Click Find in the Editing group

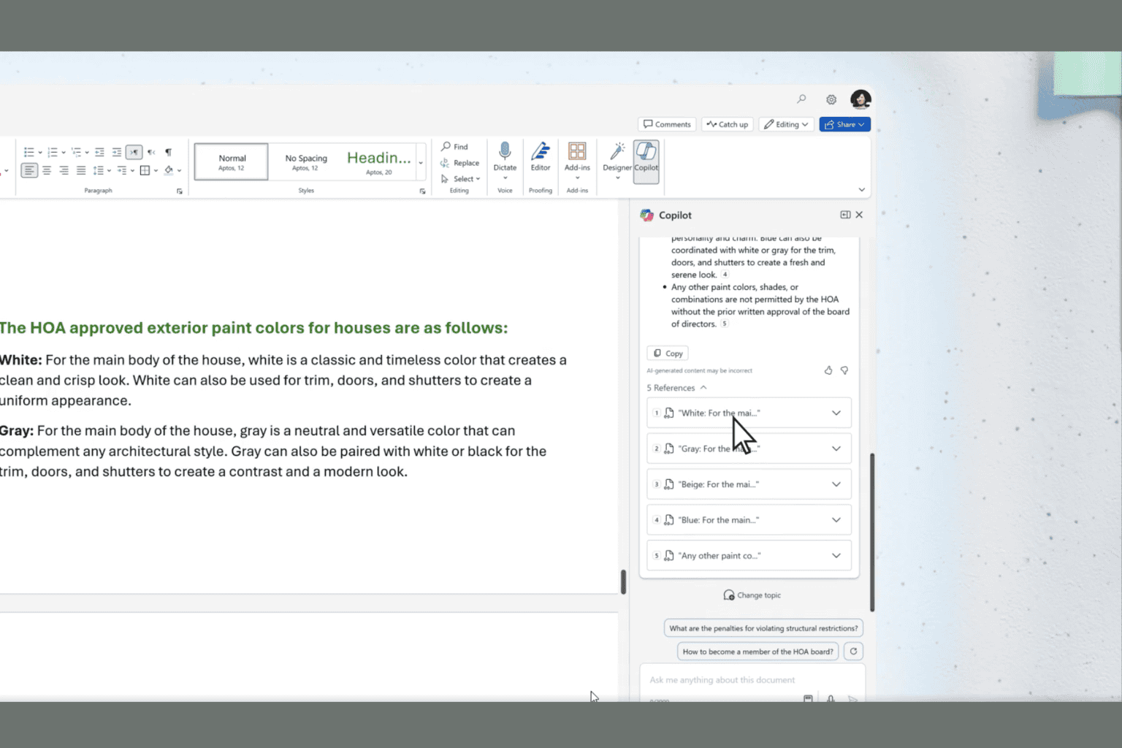coord(454,147)
